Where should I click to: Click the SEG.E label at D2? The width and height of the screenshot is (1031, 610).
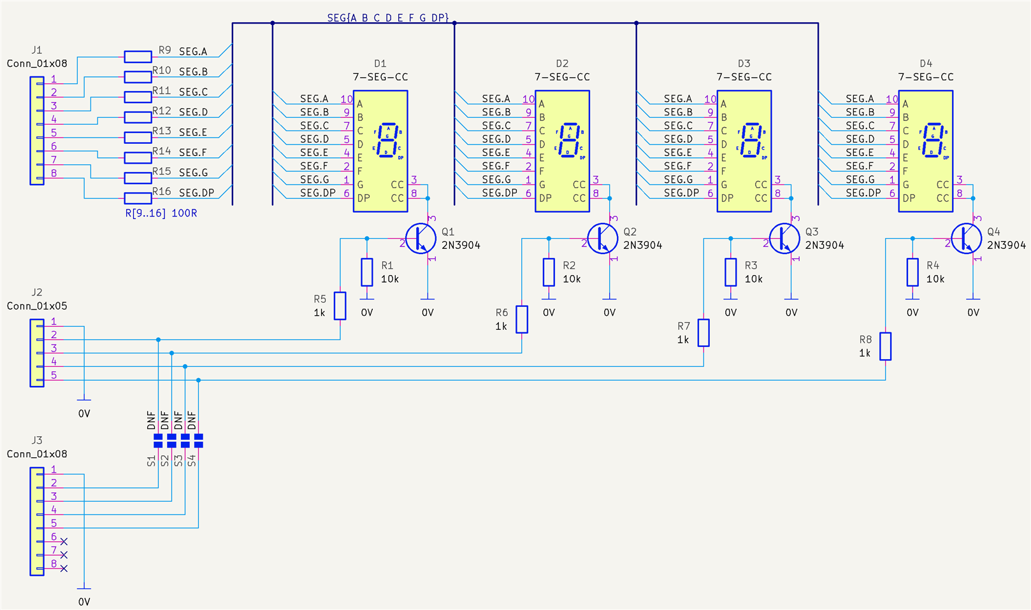coord(496,153)
